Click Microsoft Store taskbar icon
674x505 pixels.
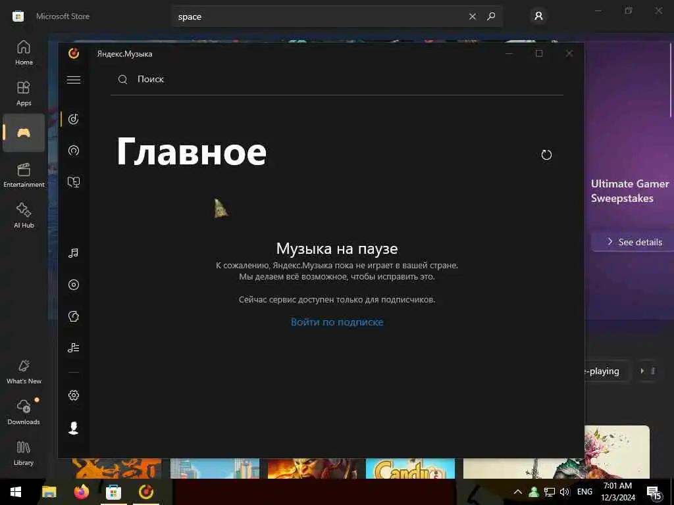pos(113,492)
